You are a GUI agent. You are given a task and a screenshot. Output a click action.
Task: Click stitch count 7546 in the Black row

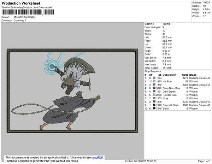[159, 109]
